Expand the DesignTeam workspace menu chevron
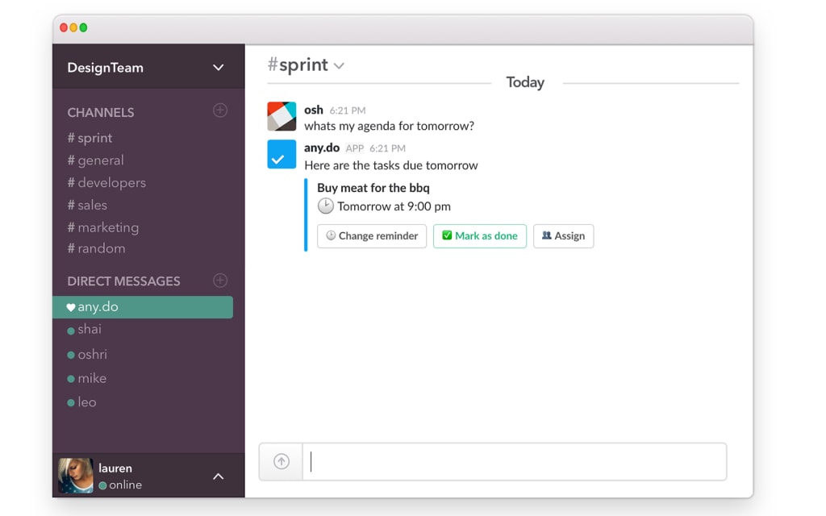This screenshot has width=826, height=516. point(218,68)
